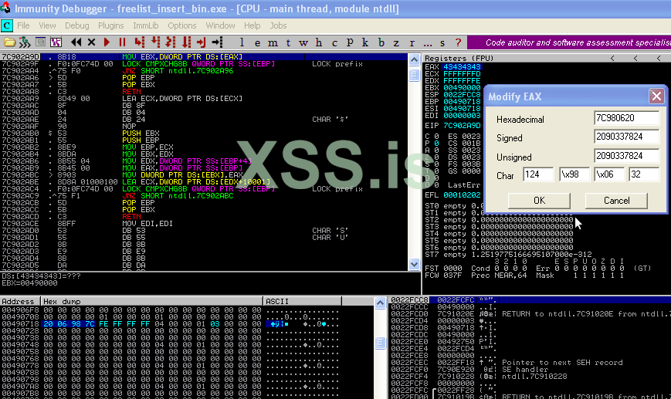Click the red question mark help icon
Screen dimensions: 671x399
[x=459, y=42]
